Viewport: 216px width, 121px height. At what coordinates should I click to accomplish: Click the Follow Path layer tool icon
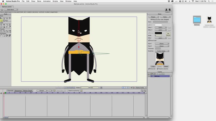pos(4,27)
